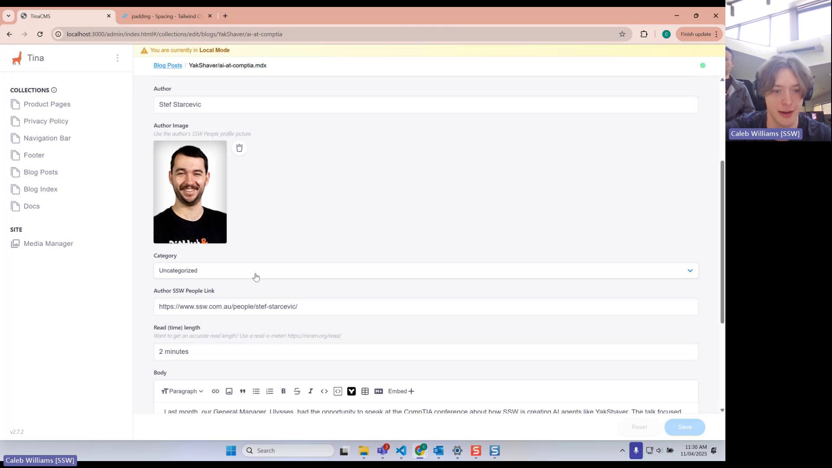Close the Tailwind padding tab
832x468 pixels.
210,16
